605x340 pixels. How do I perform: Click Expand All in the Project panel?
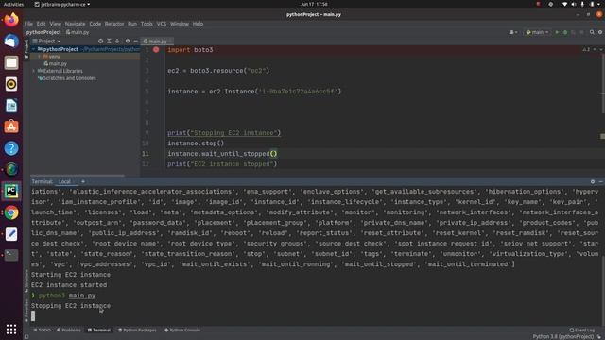(110, 41)
